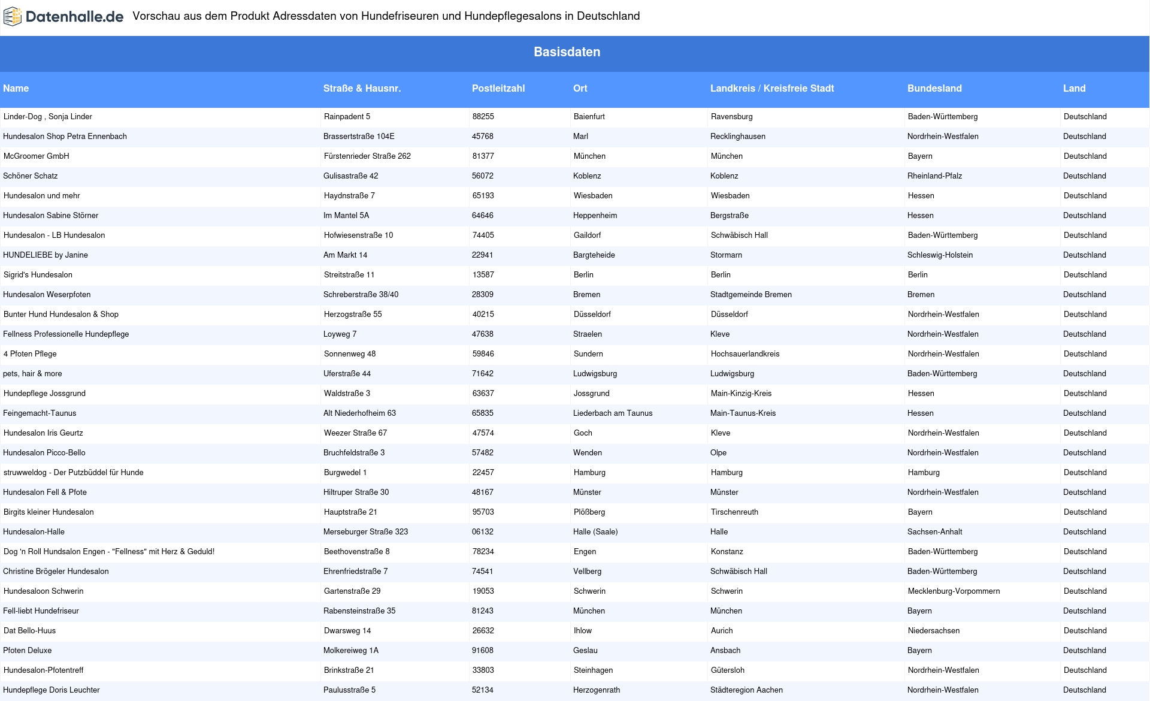Click the district Main-Kinzig-Kreis
Screen dimensions: 1150x701
tap(742, 393)
